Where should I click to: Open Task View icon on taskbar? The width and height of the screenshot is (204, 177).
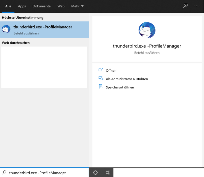pyautogui.click(x=108, y=173)
